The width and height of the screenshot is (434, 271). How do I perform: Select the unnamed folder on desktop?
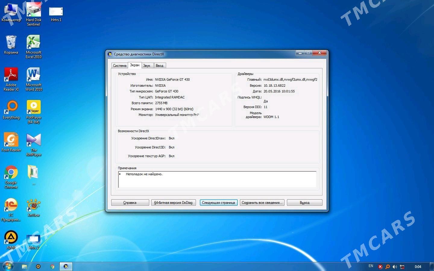[33, 175]
